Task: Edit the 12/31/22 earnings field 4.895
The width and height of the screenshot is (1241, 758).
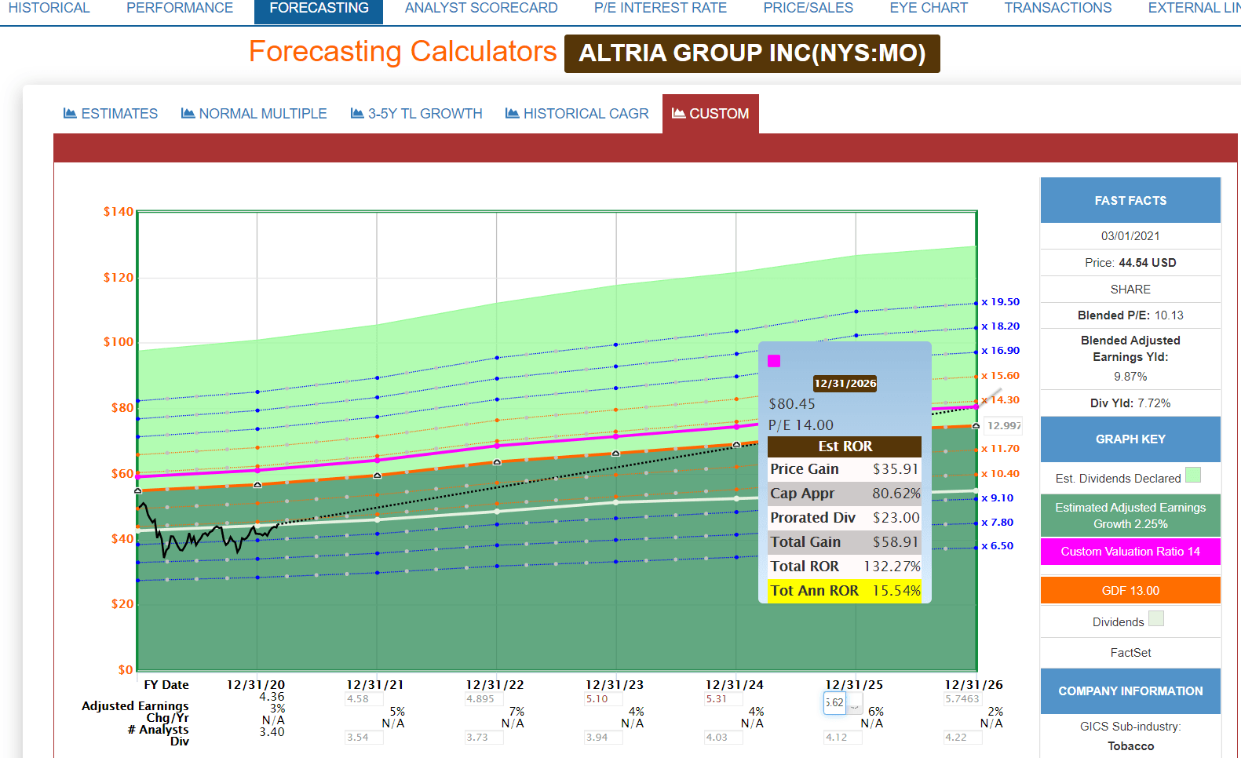Action: pyautogui.click(x=484, y=699)
